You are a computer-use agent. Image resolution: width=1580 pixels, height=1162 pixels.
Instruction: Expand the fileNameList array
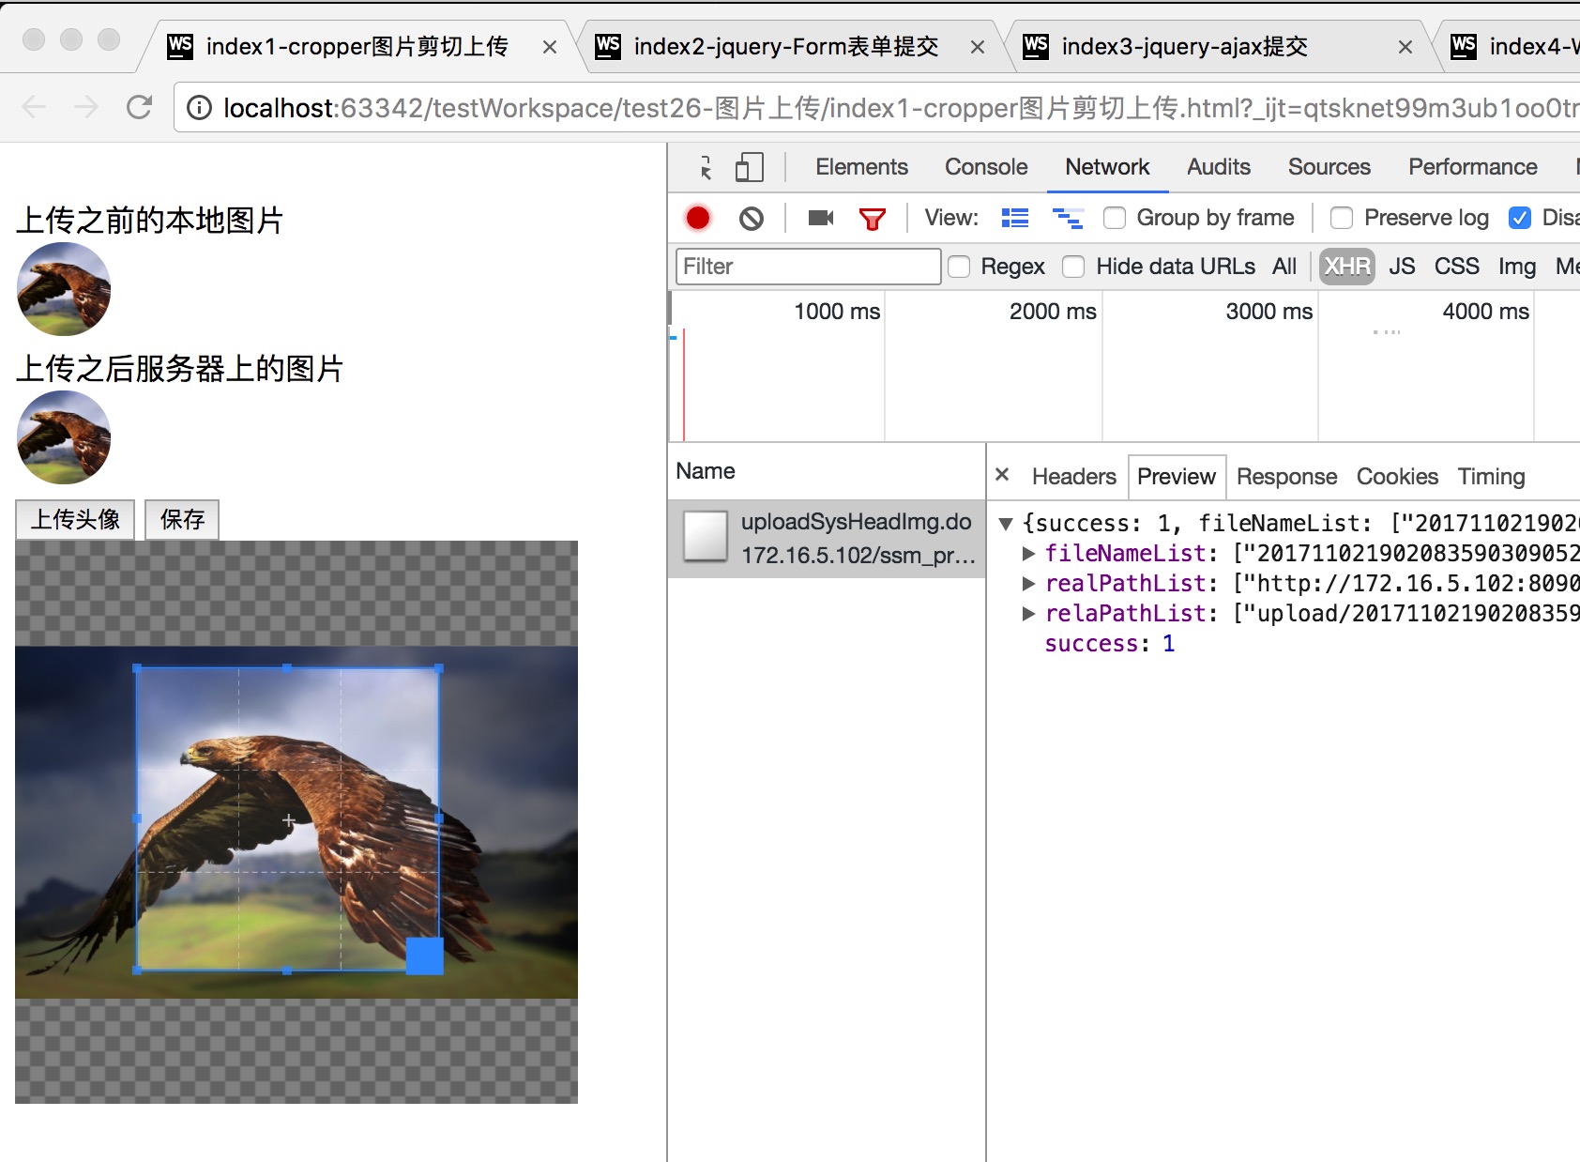[x=1028, y=554]
